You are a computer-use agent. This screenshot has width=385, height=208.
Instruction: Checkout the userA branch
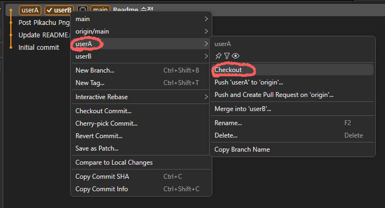(292, 70)
